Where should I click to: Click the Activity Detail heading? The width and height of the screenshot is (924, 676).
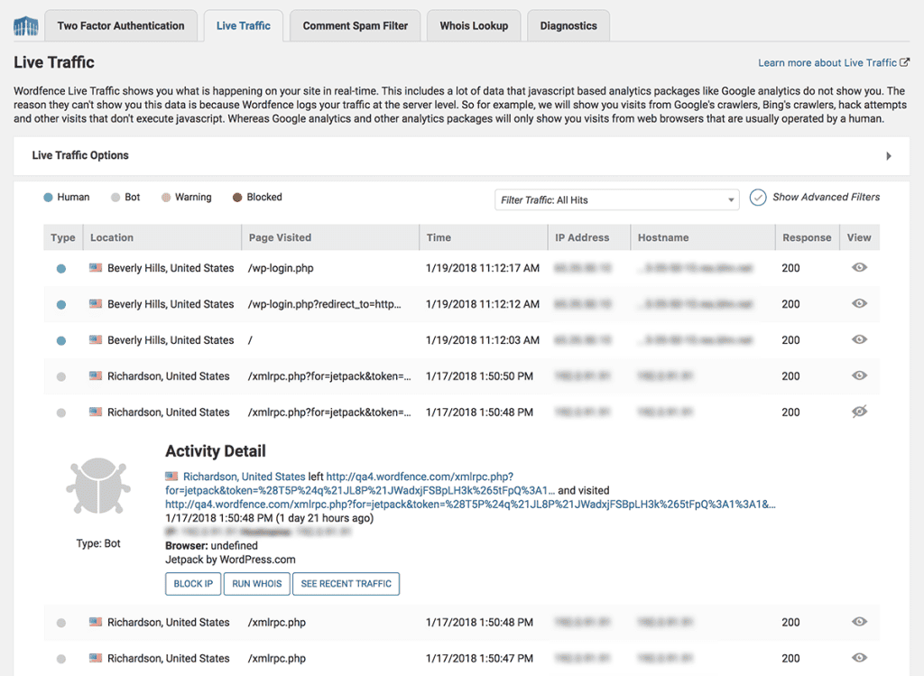tap(215, 451)
